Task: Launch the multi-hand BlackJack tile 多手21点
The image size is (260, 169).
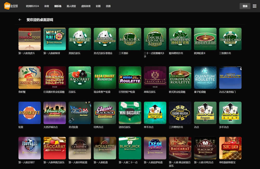Action: [230, 113]
